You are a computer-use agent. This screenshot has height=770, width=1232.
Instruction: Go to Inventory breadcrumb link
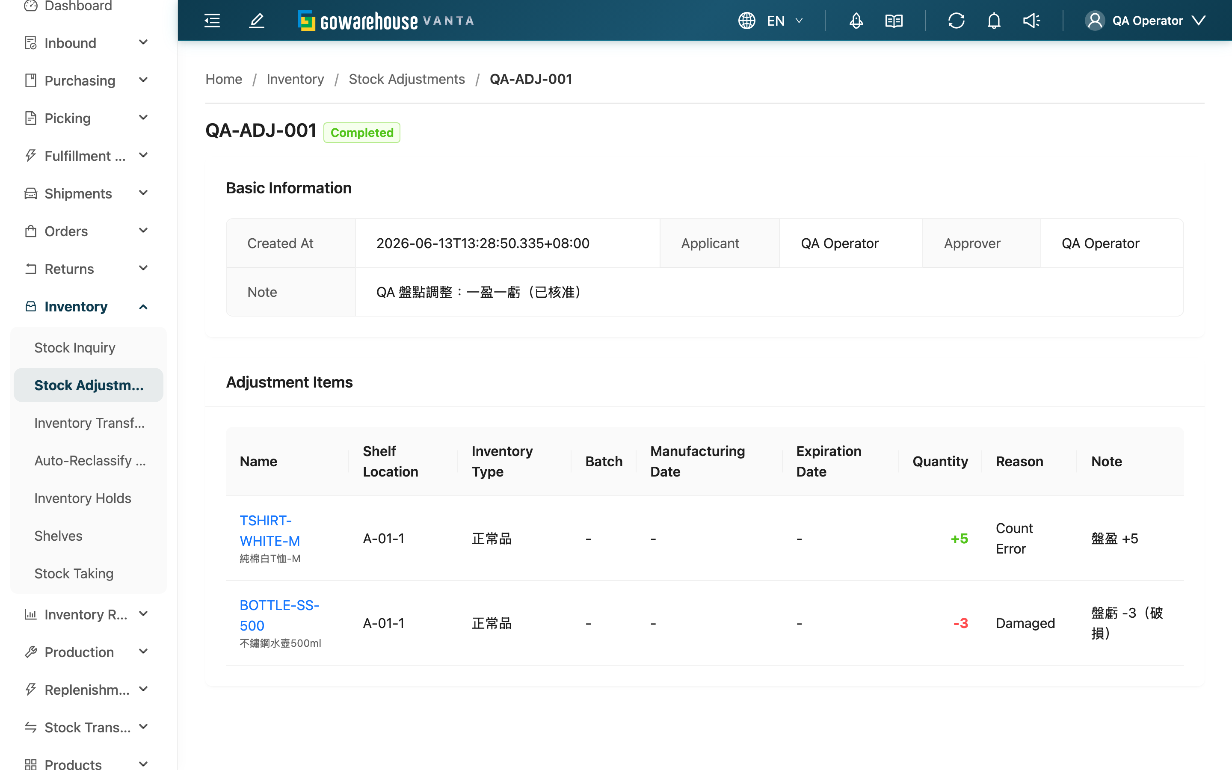pos(295,79)
